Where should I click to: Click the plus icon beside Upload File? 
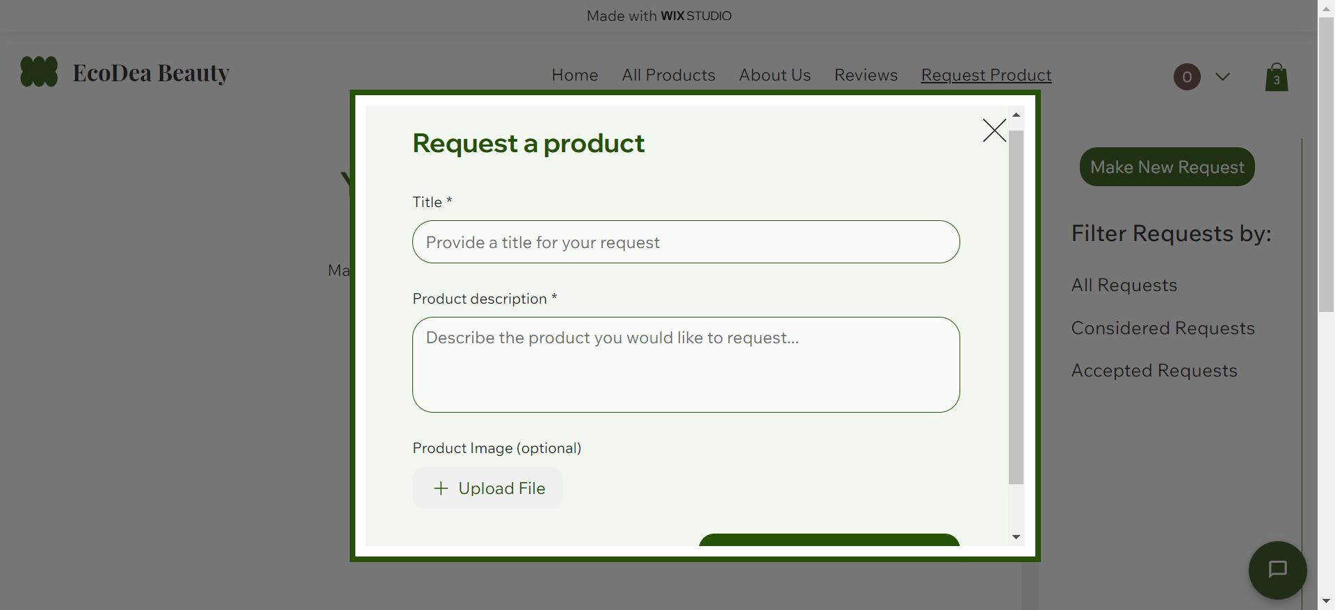441,488
